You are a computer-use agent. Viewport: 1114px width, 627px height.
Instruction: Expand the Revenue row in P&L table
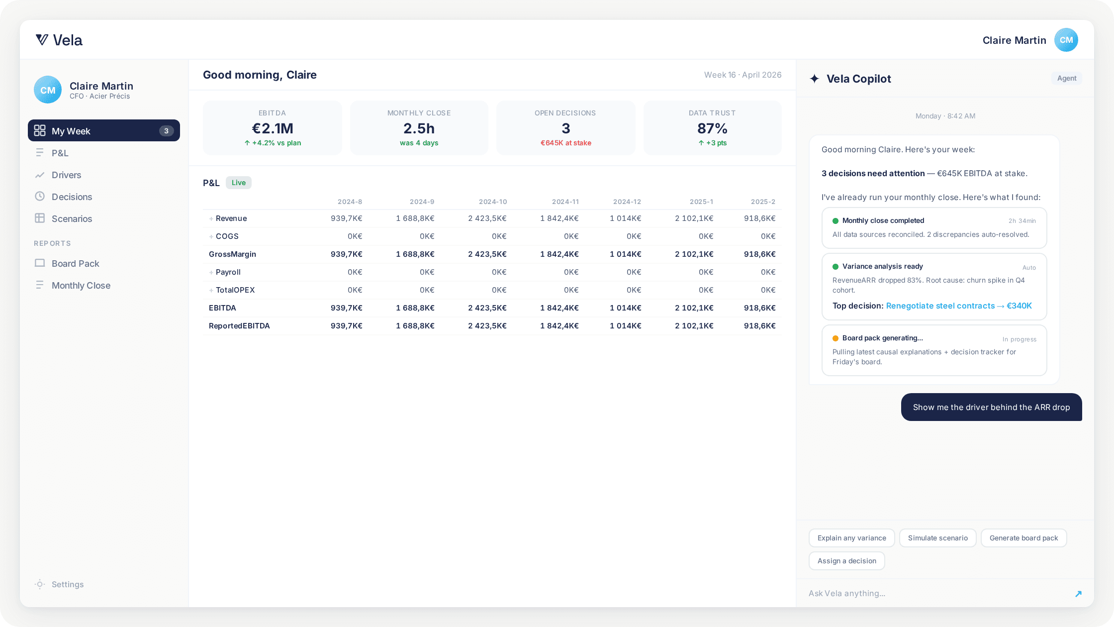coord(211,218)
